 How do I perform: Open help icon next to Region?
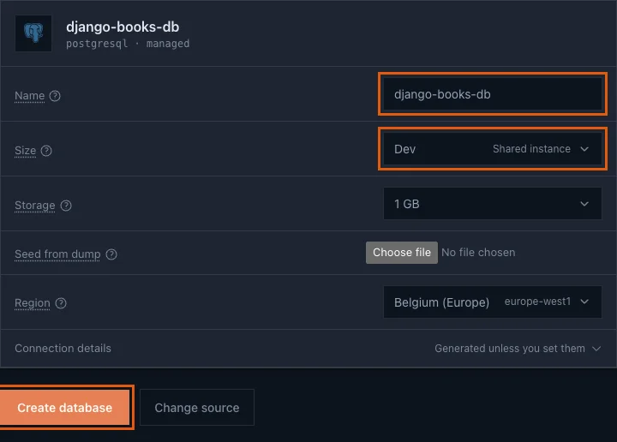point(61,303)
